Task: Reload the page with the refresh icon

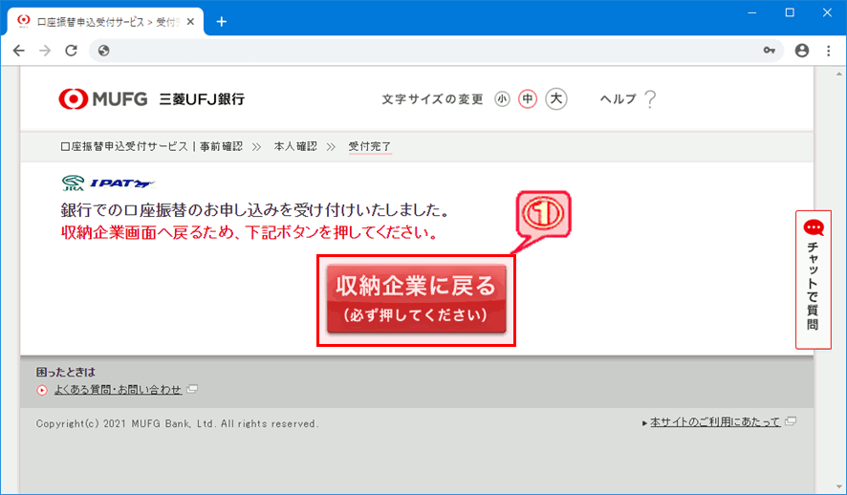Action: 71,51
